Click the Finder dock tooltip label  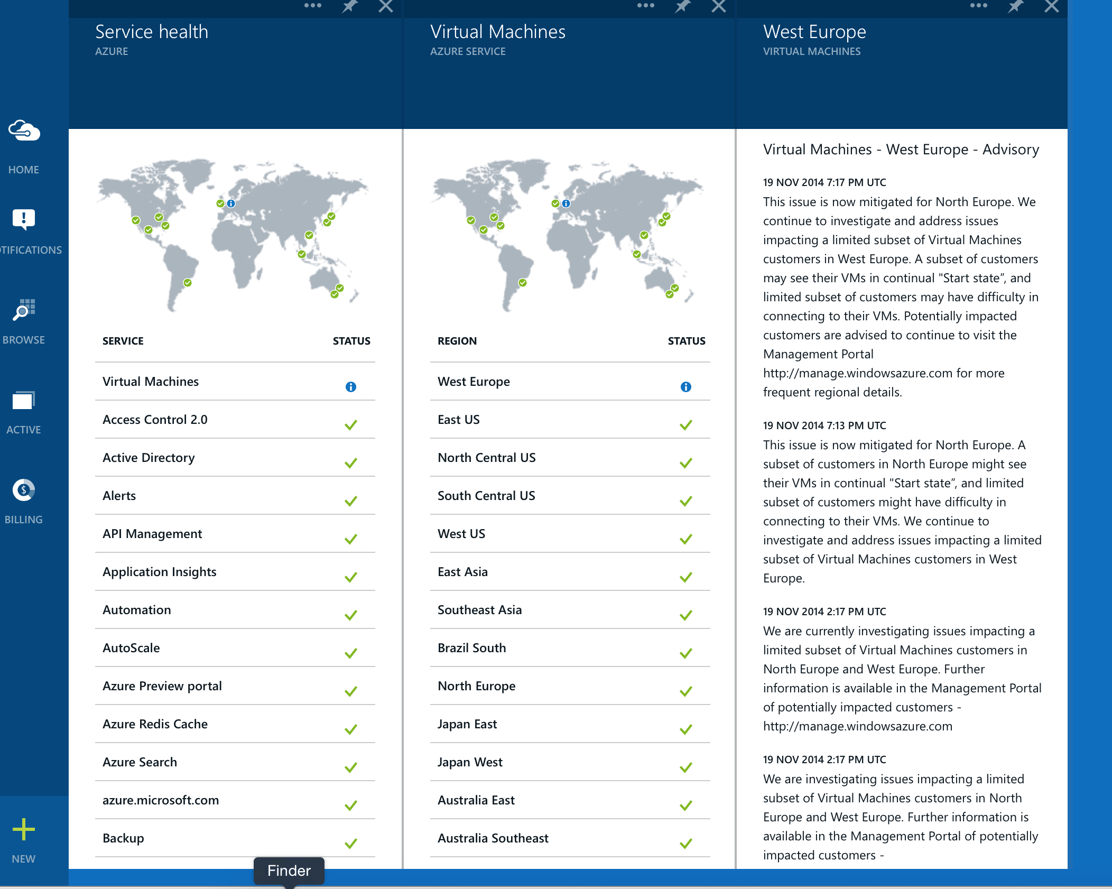[289, 871]
